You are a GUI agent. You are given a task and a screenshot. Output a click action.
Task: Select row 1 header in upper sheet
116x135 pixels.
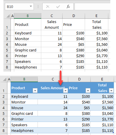(7, 24)
